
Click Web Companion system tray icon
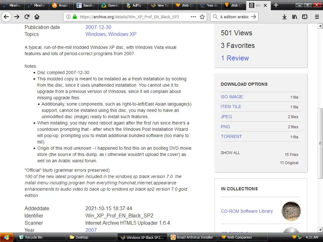pos(294,237)
